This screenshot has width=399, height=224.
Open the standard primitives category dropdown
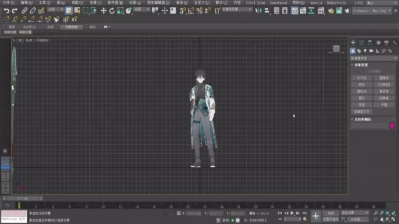click(373, 58)
